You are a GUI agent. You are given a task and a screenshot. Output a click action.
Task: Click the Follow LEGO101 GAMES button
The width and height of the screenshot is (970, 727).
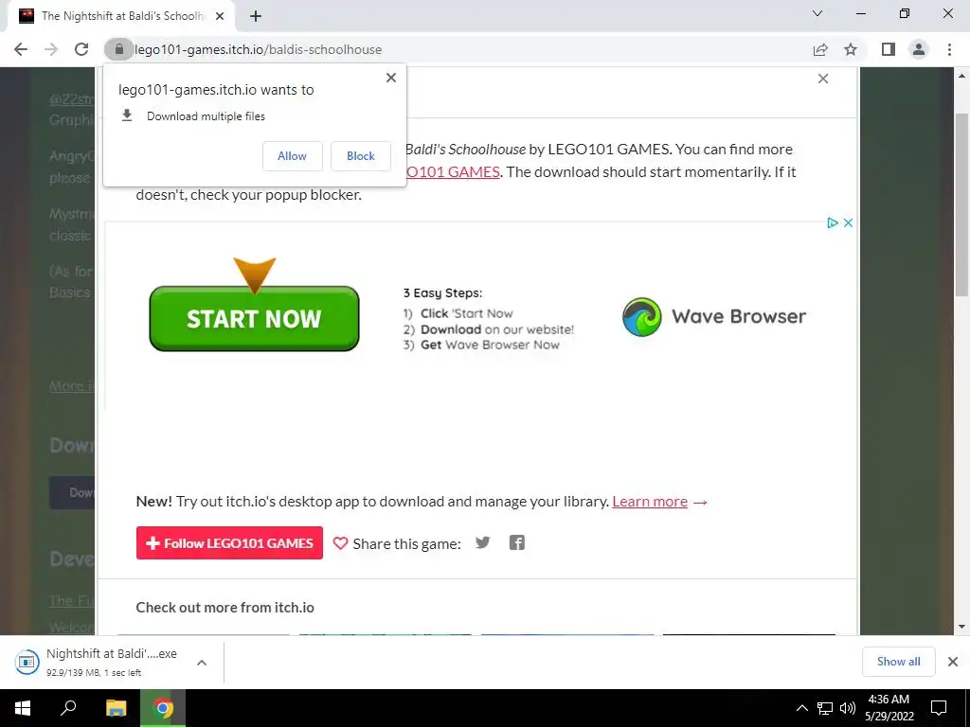pyautogui.click(x=229, y=542)
